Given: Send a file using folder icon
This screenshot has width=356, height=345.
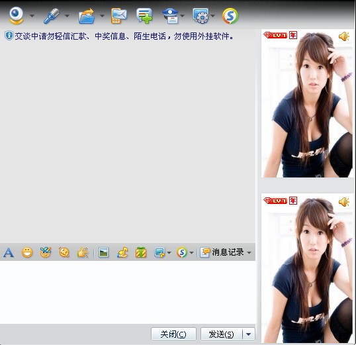Looking at the screenshot, I should point(87,16).
